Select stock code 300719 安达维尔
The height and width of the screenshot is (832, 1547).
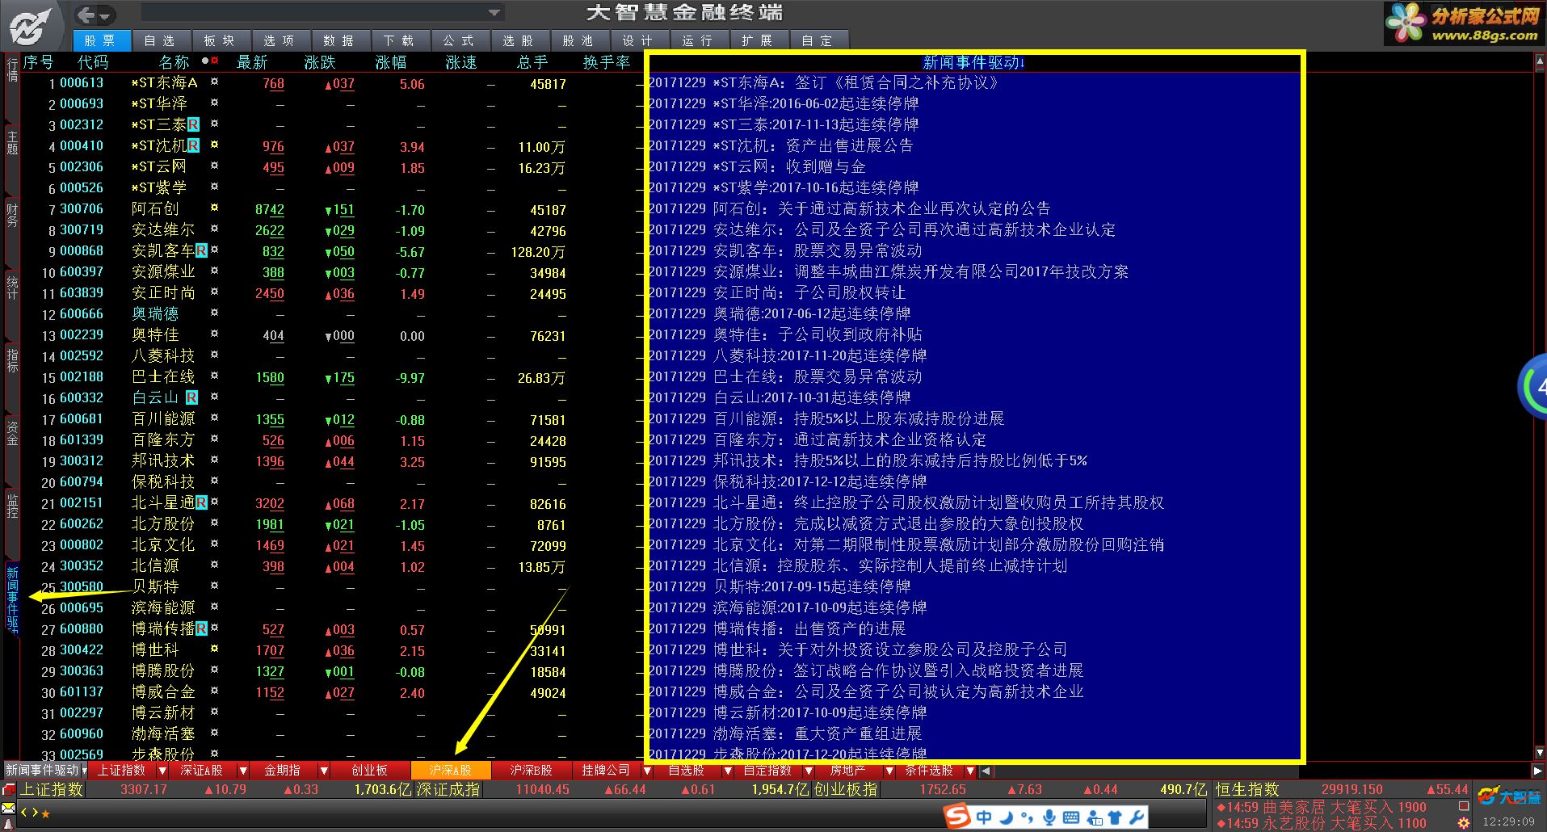click(x=82, y=230)
